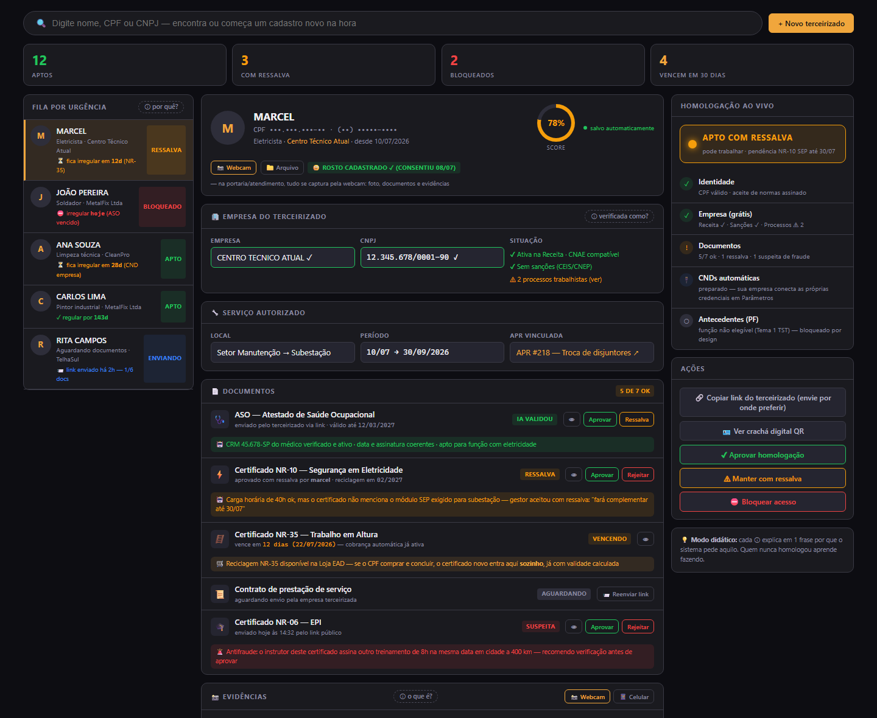Click the ASO stethoscope document icon
The width and height of the screenshot is (877, 718).
[219, 419]
